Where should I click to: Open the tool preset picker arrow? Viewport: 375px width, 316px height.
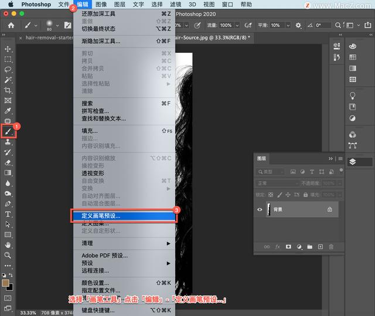36,25
